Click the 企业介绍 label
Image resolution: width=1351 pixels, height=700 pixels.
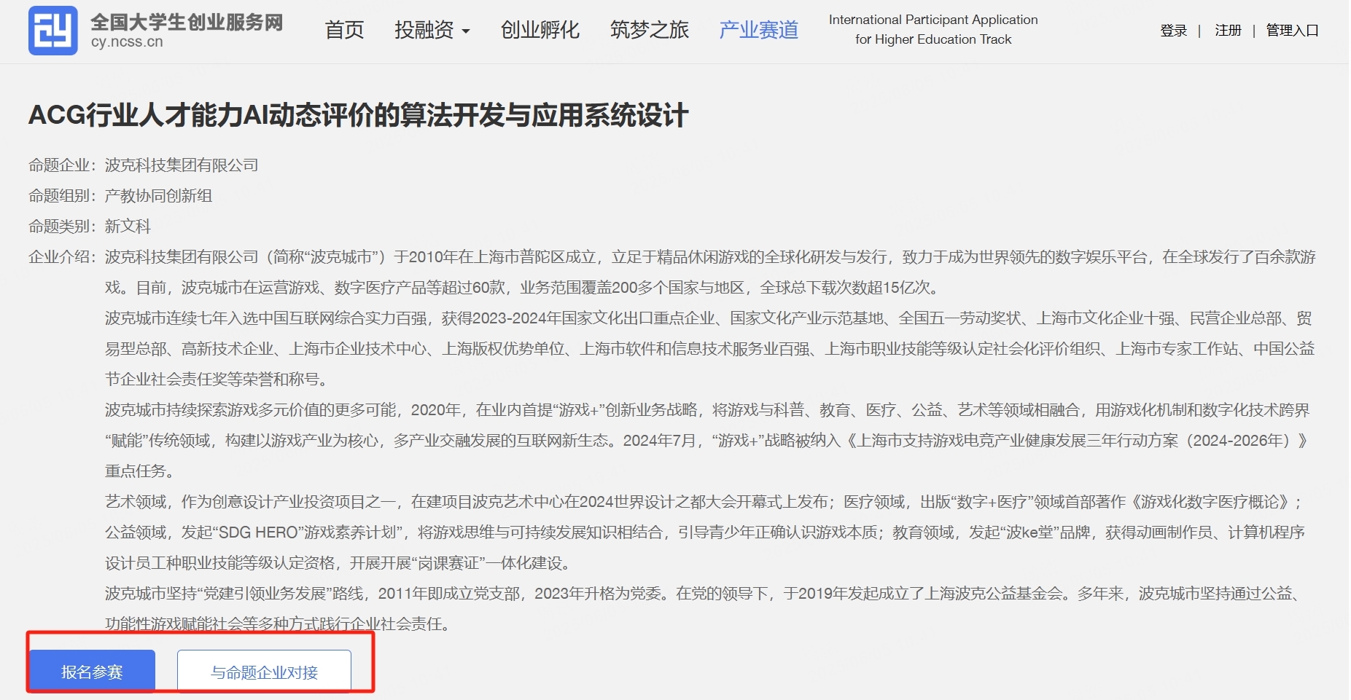pos(61,257)
